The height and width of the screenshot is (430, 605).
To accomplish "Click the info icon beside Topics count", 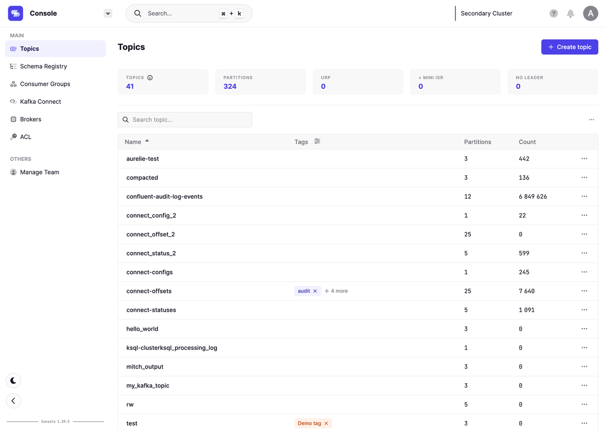I will (x=150, y=78).
